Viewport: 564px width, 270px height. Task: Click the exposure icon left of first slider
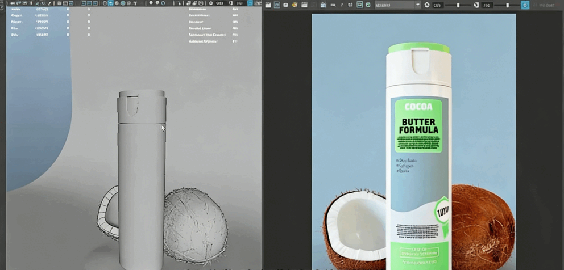click(427, 5)
